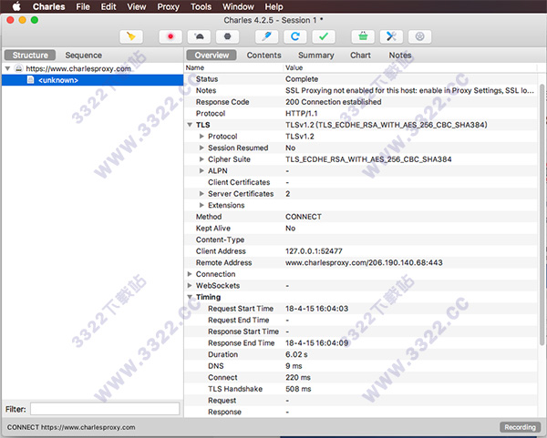Click the document icon beside <unknown>

[x=31, y=80]
